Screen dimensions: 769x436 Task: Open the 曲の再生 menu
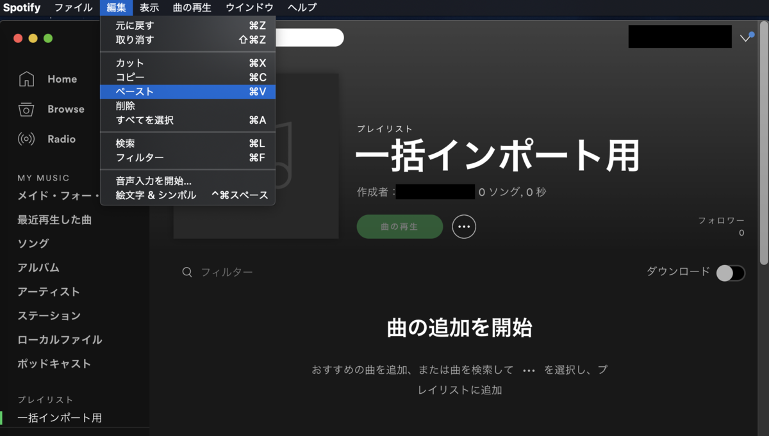192,8
